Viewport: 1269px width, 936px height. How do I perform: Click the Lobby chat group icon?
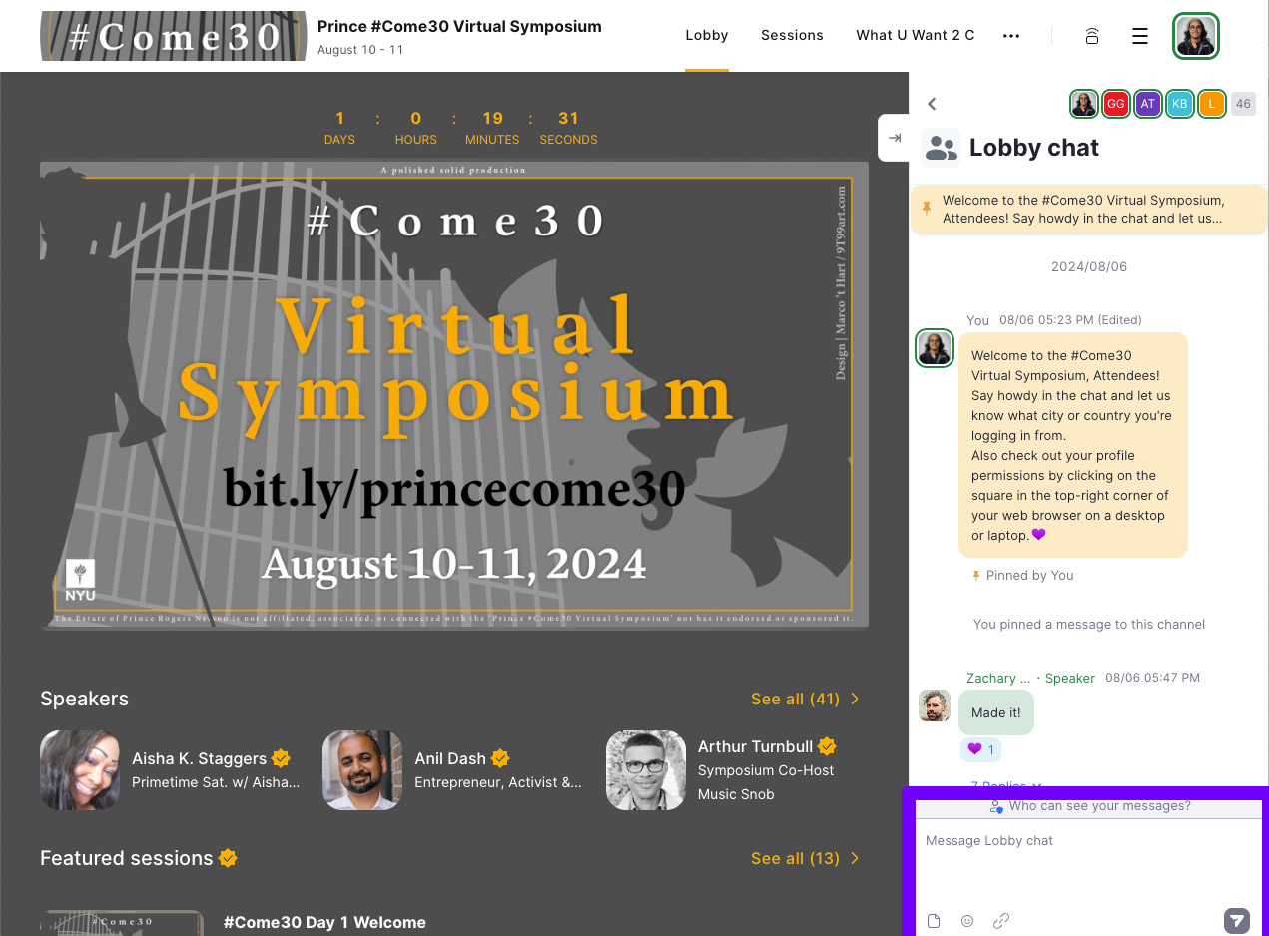coord(941,148)
